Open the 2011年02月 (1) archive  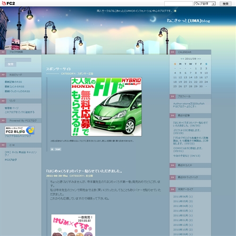(x=183, y=216)
